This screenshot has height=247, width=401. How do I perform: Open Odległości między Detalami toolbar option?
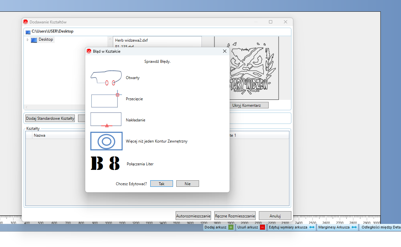pos(381,227)
